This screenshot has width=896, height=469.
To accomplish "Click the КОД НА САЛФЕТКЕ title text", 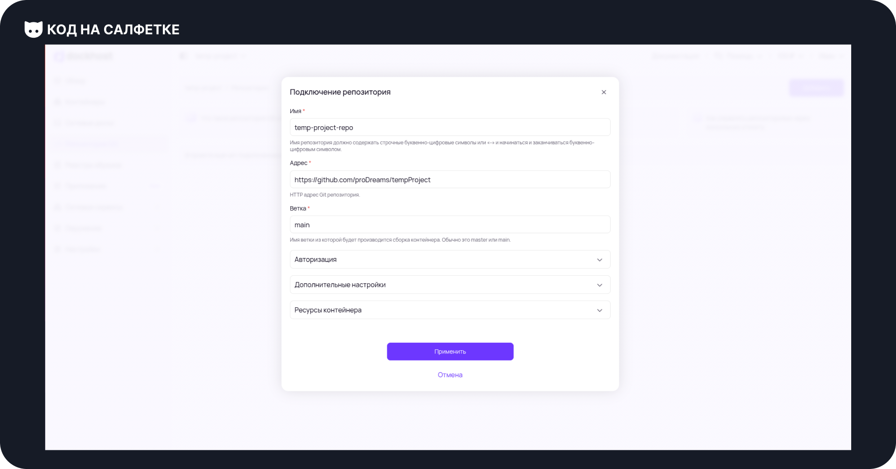I will (113, 30).
